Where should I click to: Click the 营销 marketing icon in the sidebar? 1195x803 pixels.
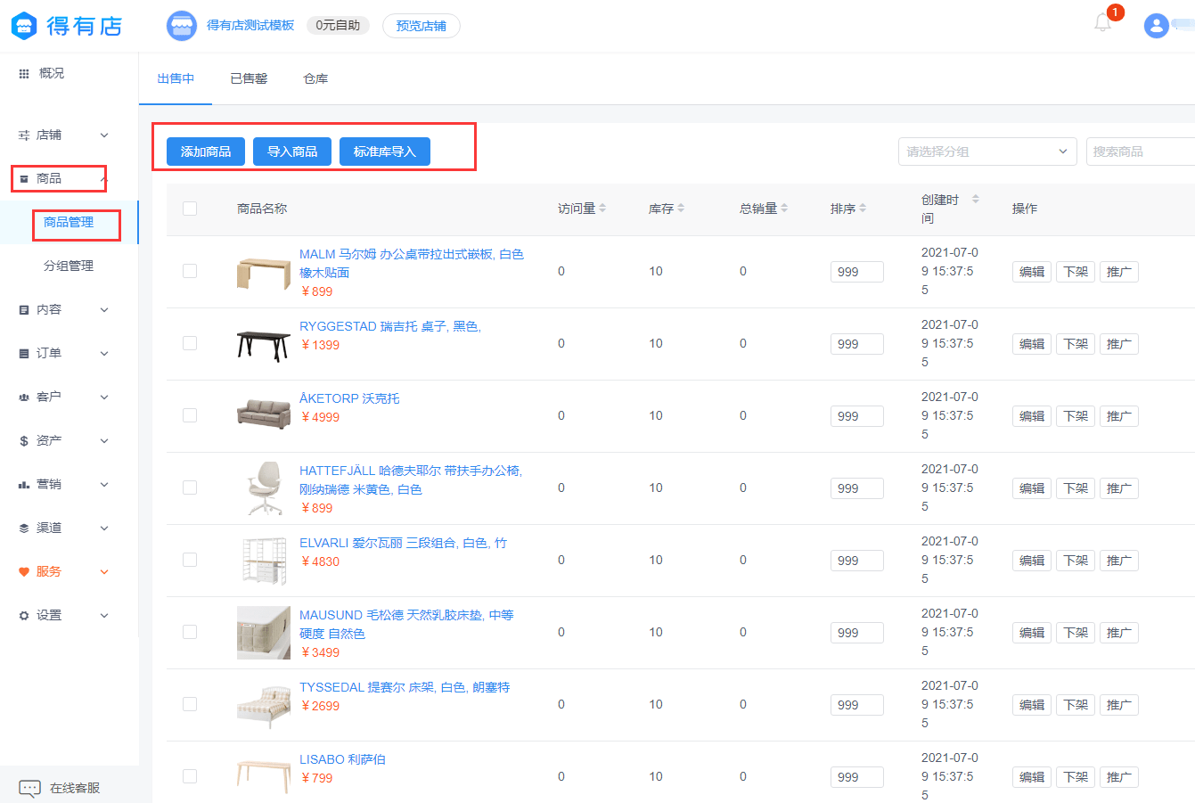24,484
